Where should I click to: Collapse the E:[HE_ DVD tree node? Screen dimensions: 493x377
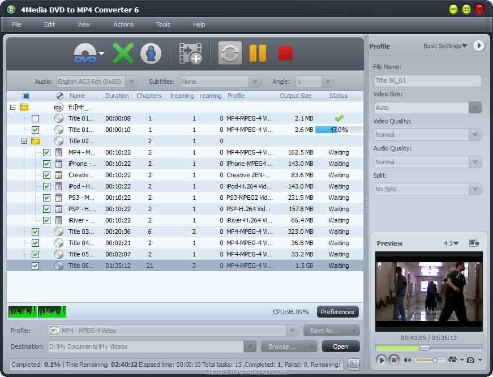12,107
